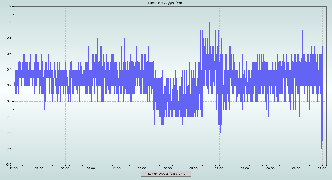Click the first 00:00 time axis label

pos(65,168)
